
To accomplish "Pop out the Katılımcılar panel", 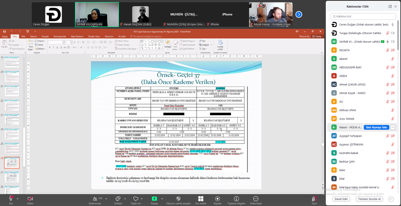I will pyautogui.click(x=390, y=7).
